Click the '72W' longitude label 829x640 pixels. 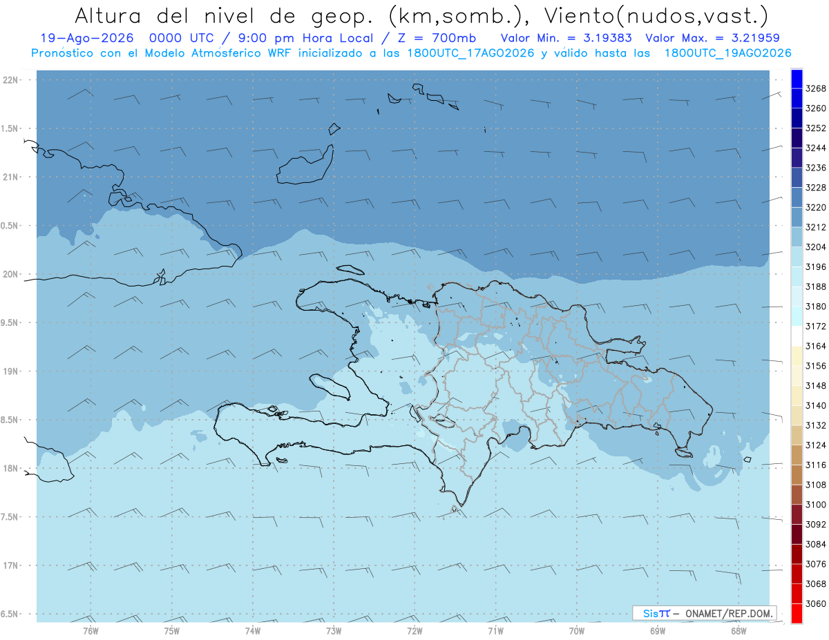click(x=414, y=630)
